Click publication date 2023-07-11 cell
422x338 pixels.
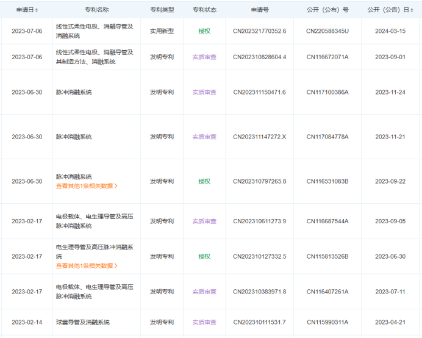(390, 292)
